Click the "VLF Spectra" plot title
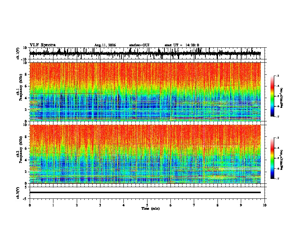This screenshot has width=298, height=230. point(43,45)
